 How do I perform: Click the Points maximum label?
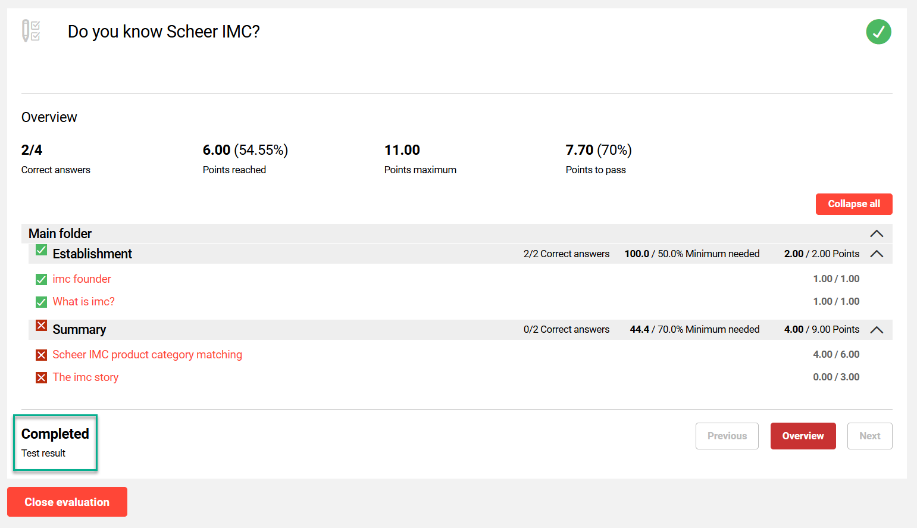420,170
